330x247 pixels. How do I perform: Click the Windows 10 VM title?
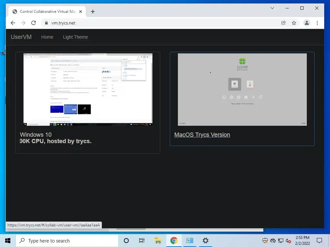[x=35, y=135]
